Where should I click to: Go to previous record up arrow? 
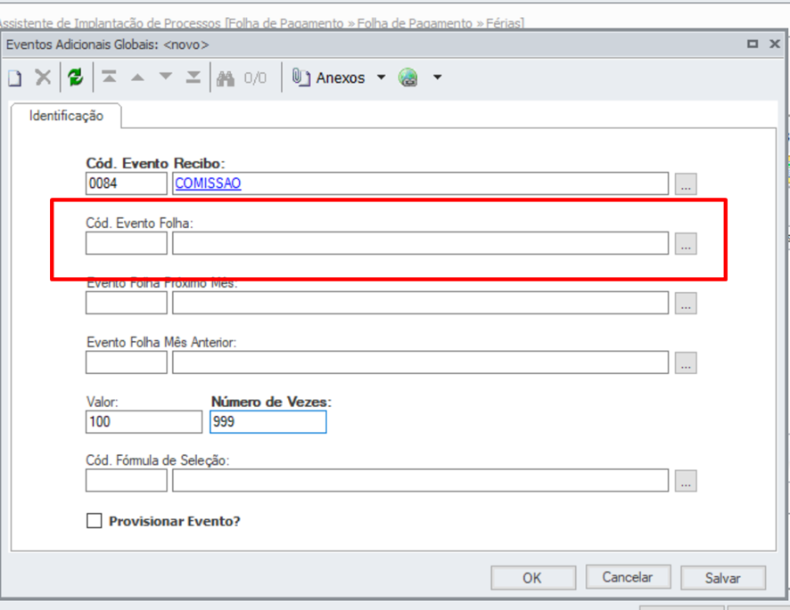click(x=137, y=77)
